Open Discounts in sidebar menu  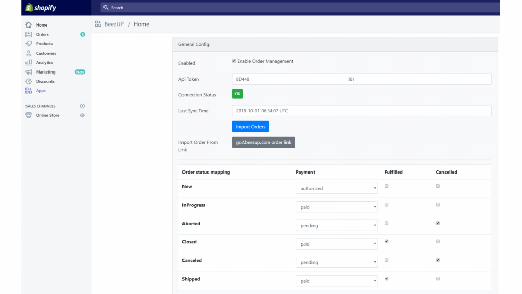coord(45,81)
